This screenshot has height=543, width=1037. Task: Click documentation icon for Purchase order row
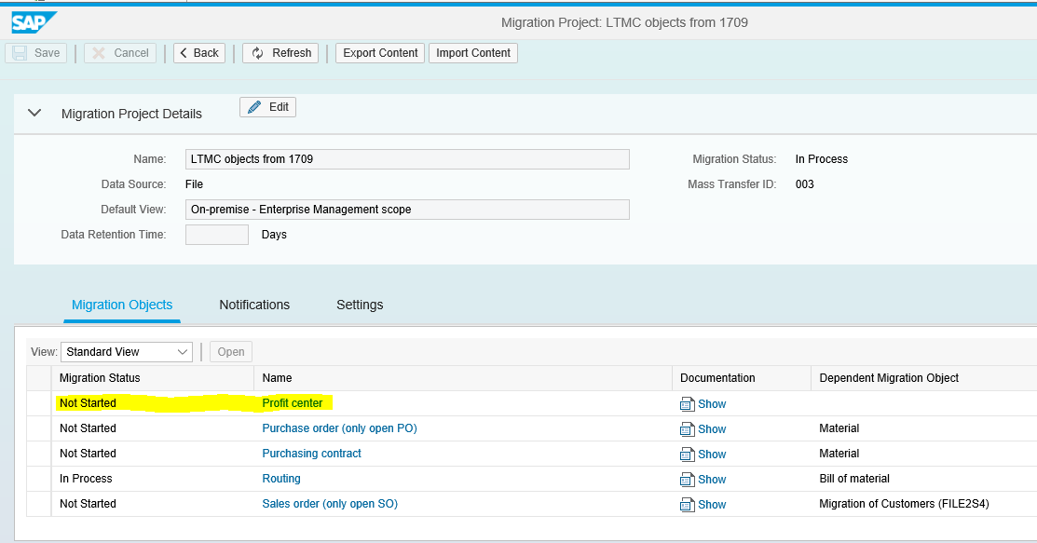click(x=688, y=429)
